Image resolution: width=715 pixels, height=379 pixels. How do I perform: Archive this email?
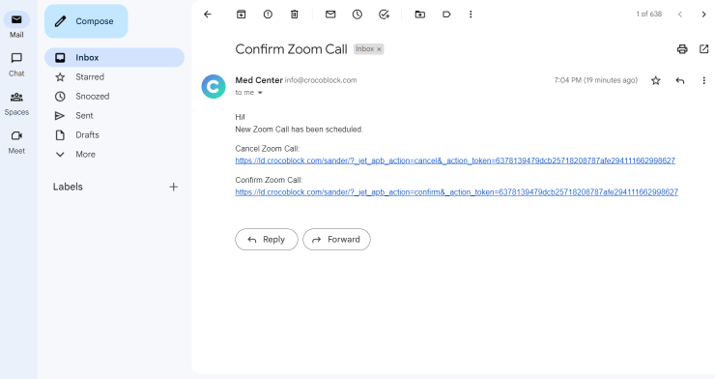pos(242,15)
